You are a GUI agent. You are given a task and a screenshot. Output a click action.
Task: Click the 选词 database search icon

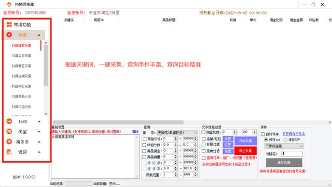[x=9, y=152]
